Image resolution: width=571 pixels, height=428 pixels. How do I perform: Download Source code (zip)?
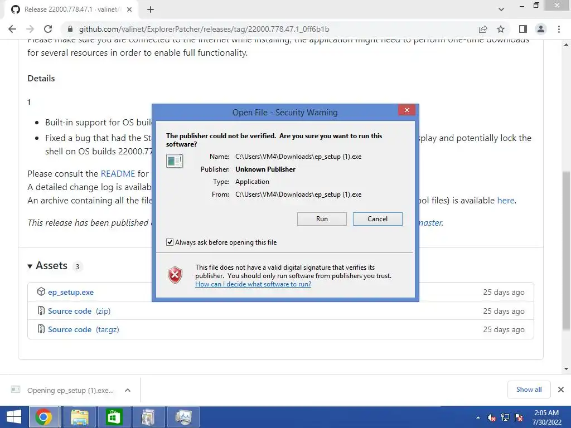pyautogui.click(x=79, y=311)
